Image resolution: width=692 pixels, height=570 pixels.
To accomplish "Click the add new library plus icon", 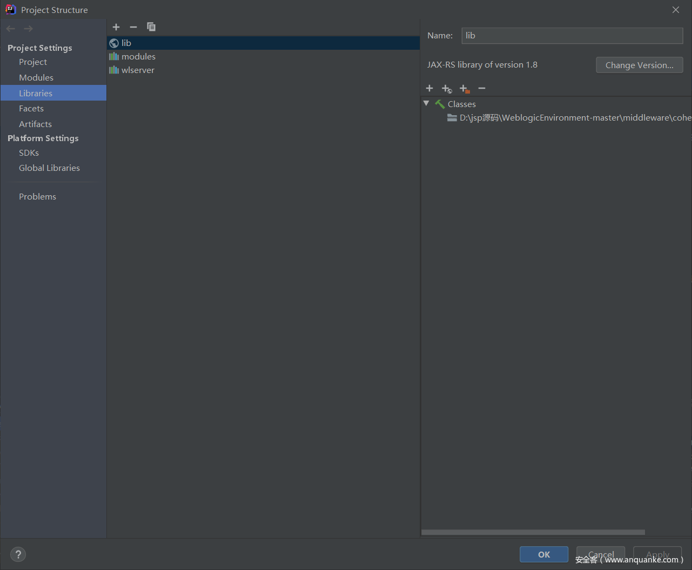I will [116, 27].
